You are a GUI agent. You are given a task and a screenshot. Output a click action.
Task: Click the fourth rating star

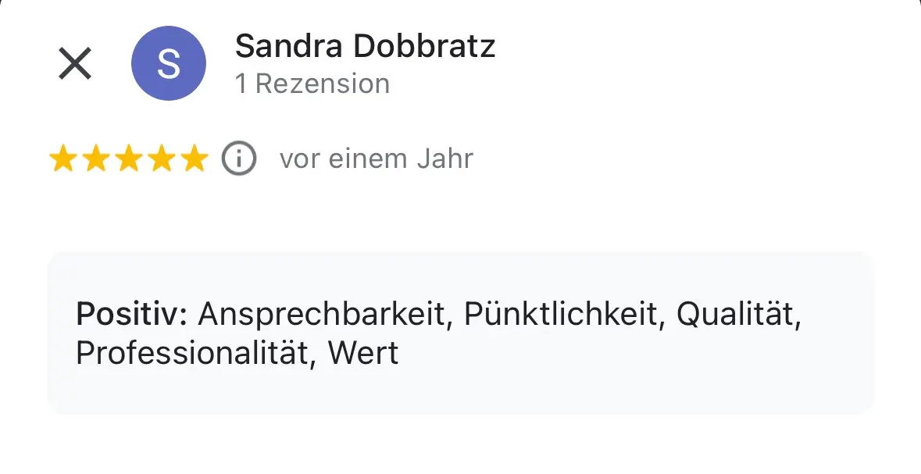click(x=161, y=159)
